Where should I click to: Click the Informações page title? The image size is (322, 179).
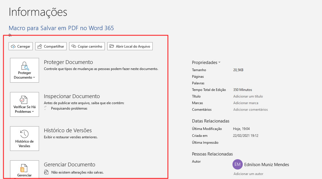(38, 12)
